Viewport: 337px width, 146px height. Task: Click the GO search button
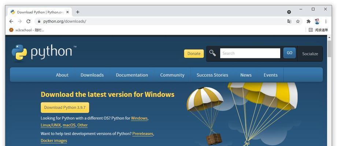click(x=289, y=53)
